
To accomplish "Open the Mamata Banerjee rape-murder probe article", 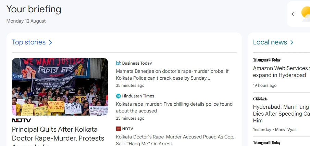I will click(x=172, y=75).
